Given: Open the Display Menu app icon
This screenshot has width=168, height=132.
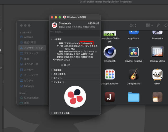Looking at the screenshot, I should (157, 51).
